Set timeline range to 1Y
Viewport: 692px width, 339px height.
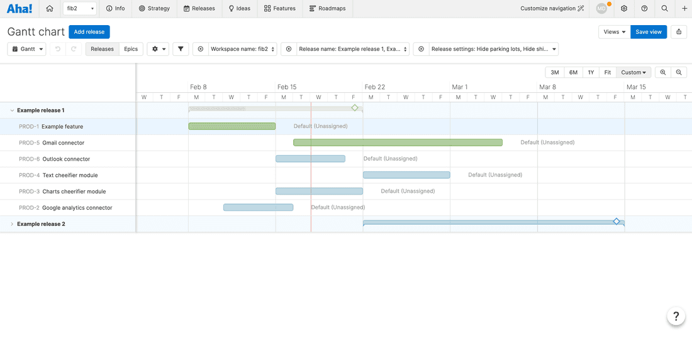pos(591,72)
